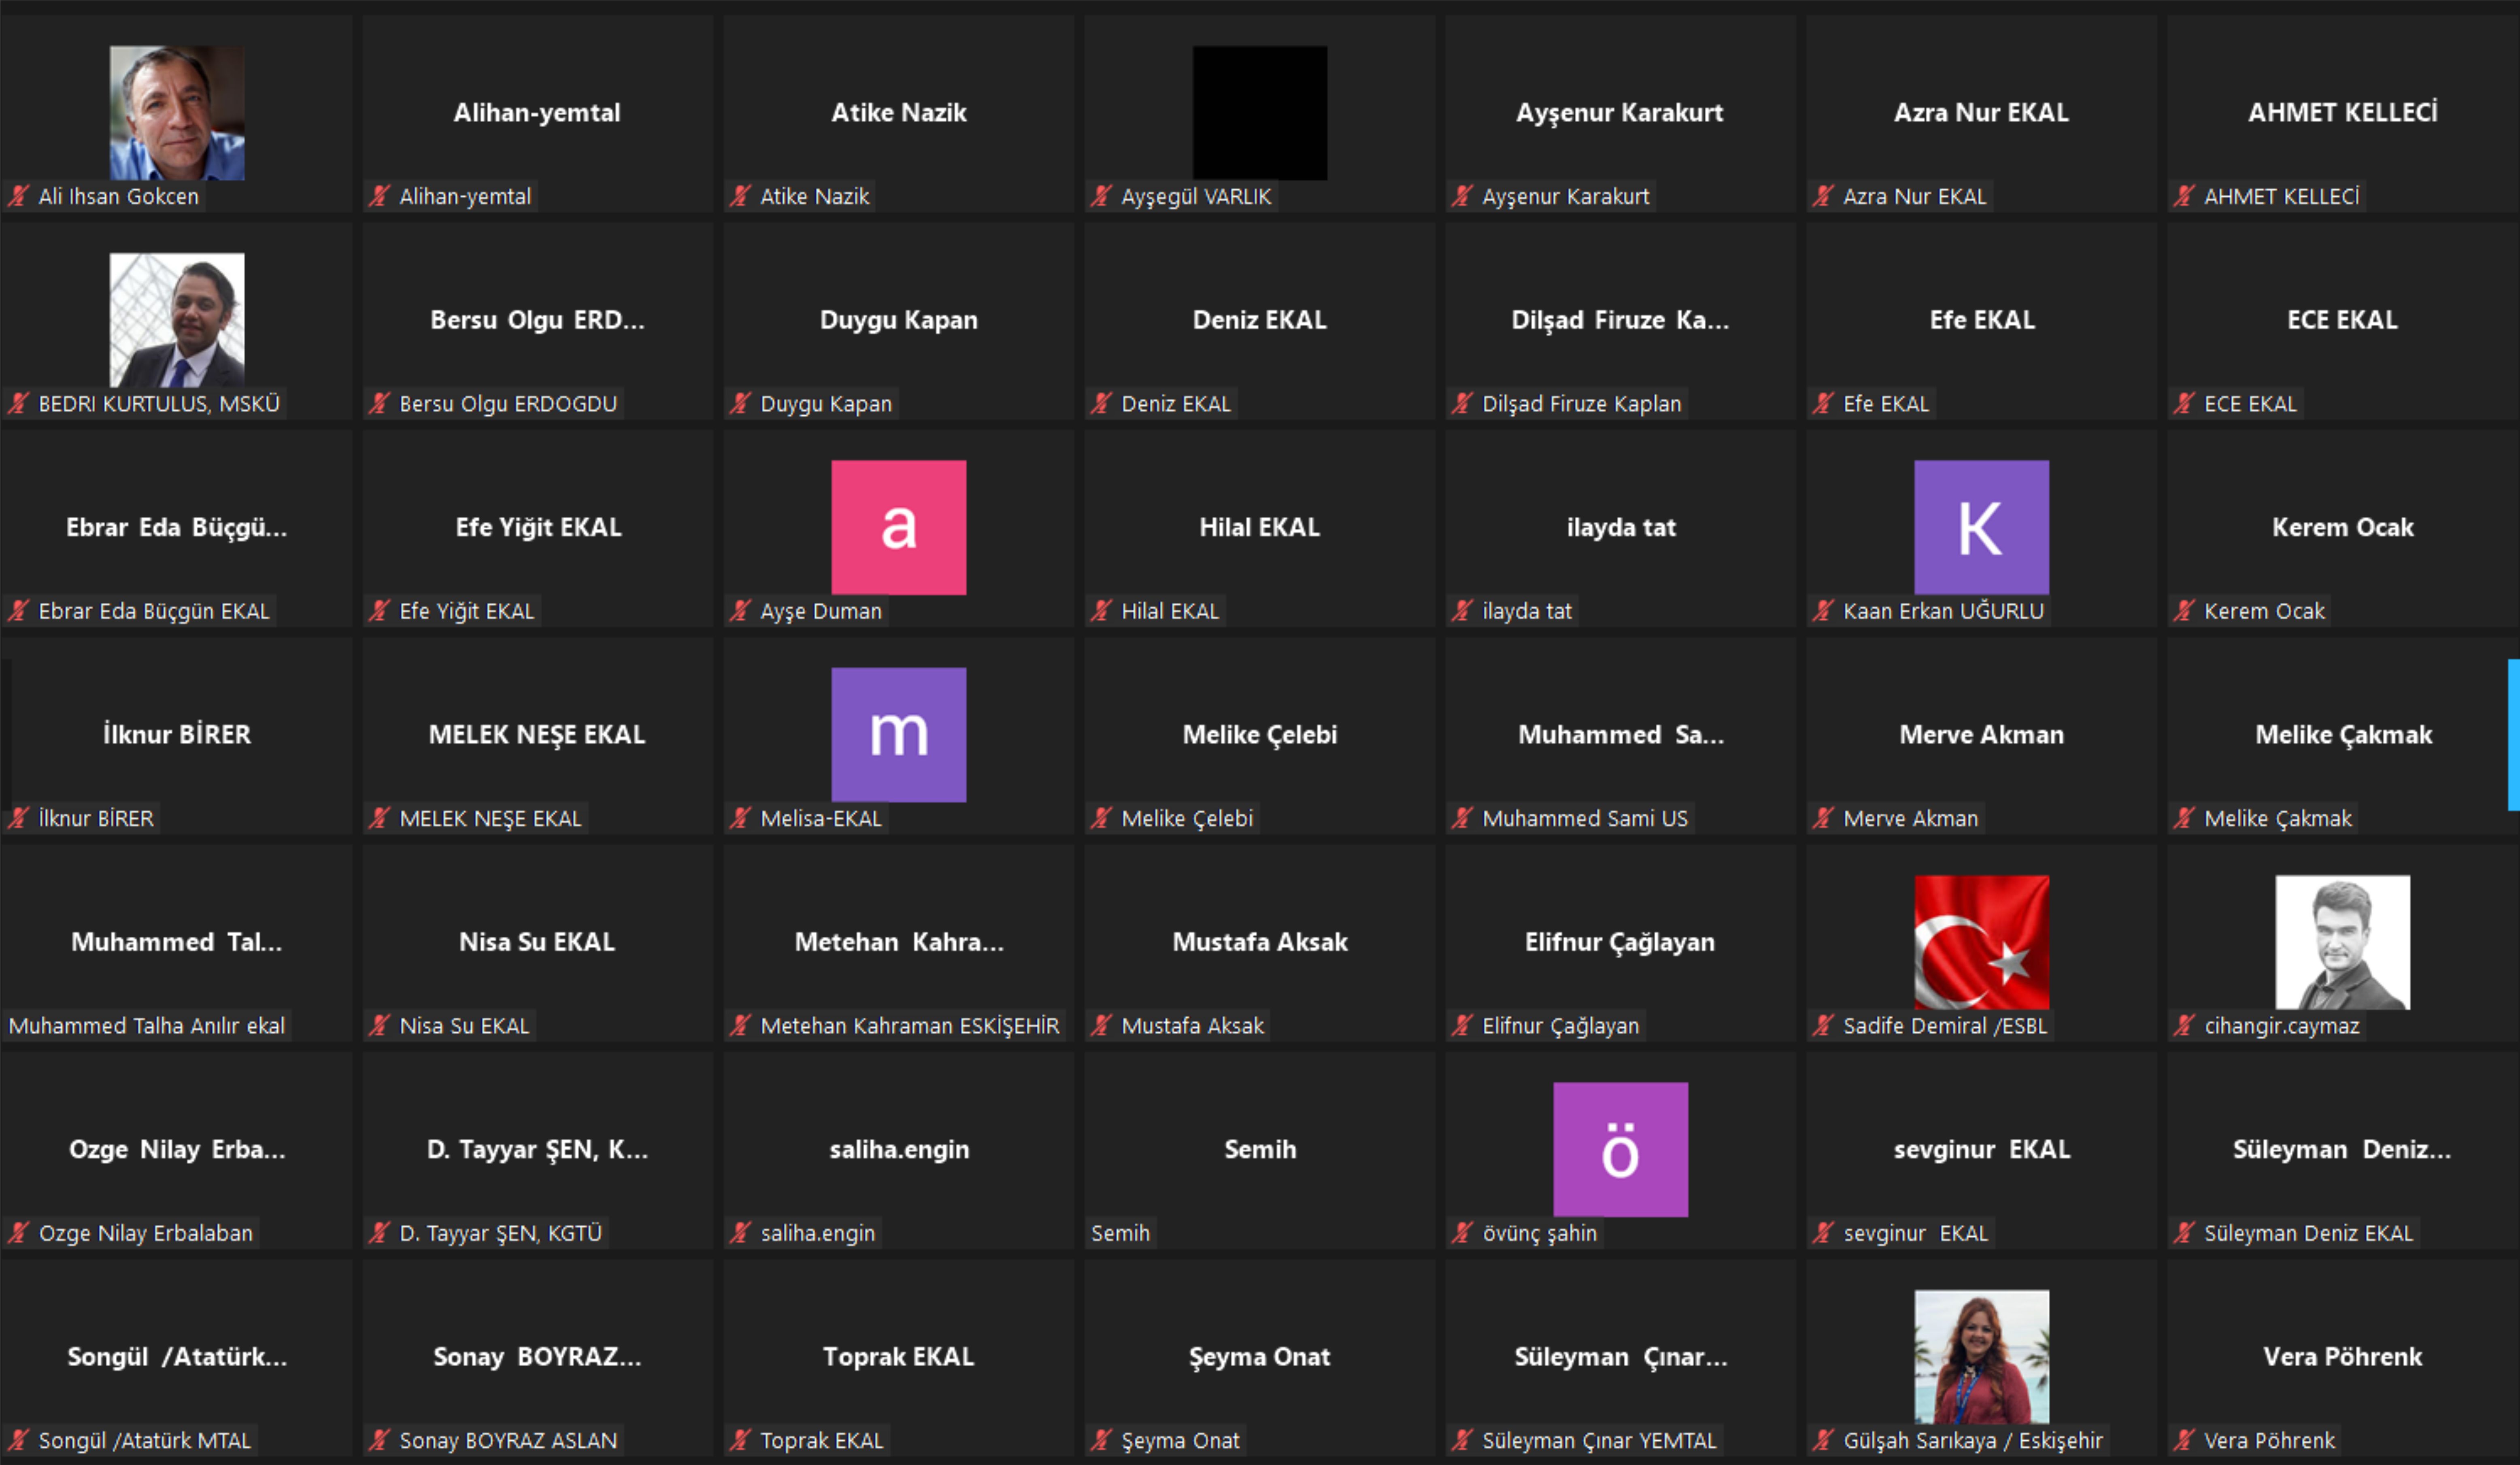Image resolution: width=2520 pixels, height=1465 pixels.
Task: Click 'Muhammed Talha Anılır ekal' name label
Action: [x=147, y=1025]
